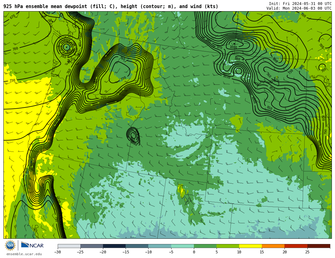The width and height of the screenshot is (335, 258).
Task: Pick the orange 15 to 20 colorbar swatch
Action: [273, 246]
